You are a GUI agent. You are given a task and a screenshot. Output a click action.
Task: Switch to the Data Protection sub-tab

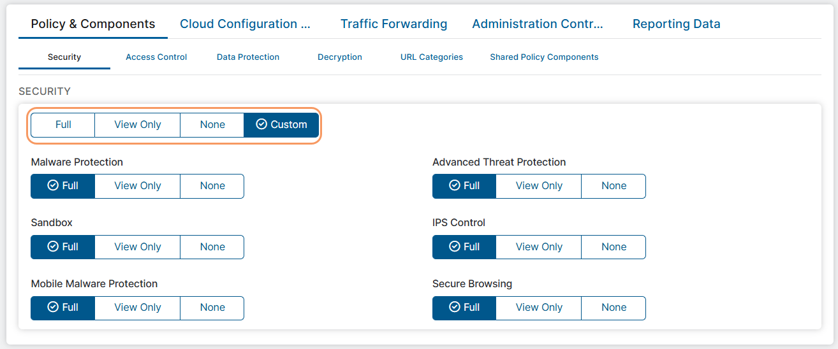pyautogui.click(x=248, y=57)
